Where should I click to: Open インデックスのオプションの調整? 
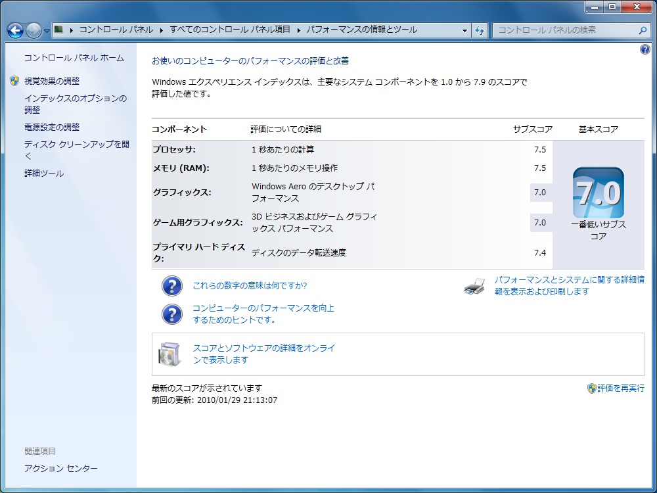pyautogui.click(x=76, y=104)
